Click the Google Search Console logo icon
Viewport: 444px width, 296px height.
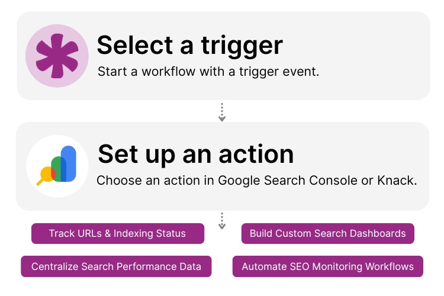coord(57,166)
